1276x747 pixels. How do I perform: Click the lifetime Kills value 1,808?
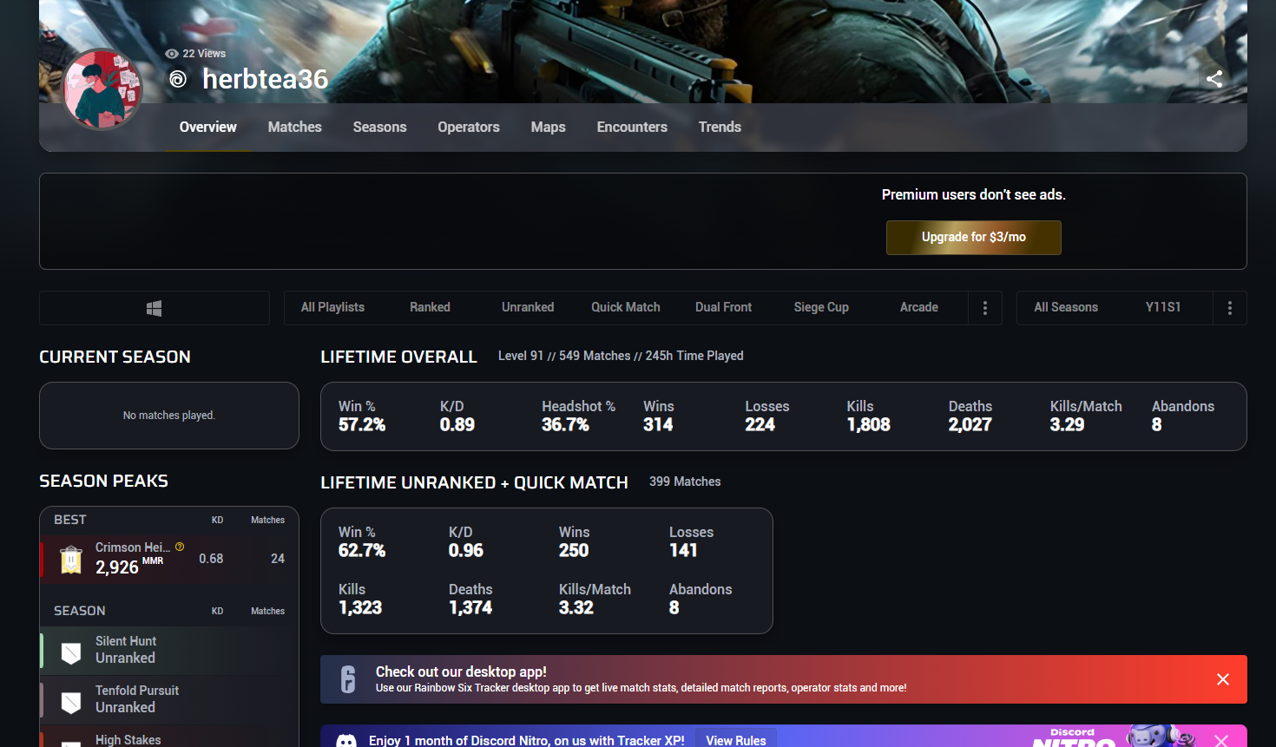pos(869,424)
